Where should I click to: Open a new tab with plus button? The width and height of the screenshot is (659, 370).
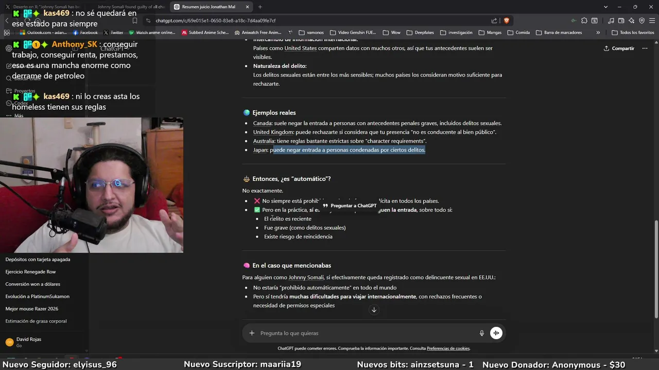tap(259, 7)
